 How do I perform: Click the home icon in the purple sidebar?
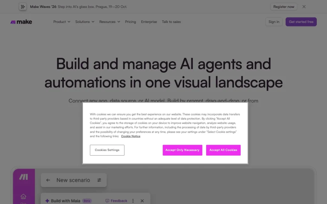23,196
